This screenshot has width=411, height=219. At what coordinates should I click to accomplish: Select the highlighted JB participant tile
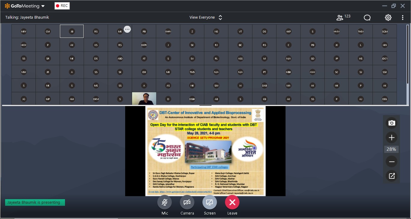[72, 31]
